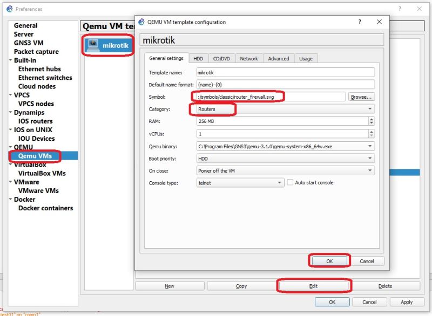The height and width of the screenshot is (316, 432).
Task: Click the New button in Preferences
Action: pos(170,286)
